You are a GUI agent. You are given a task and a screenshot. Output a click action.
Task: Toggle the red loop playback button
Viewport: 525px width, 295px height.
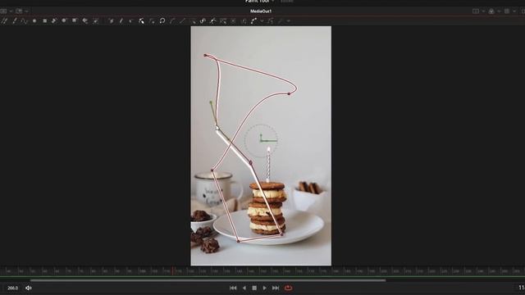(x=288, y=288)
